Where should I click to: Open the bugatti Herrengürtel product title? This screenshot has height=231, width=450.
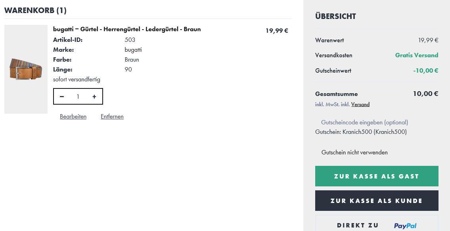(x=127, y=29)
